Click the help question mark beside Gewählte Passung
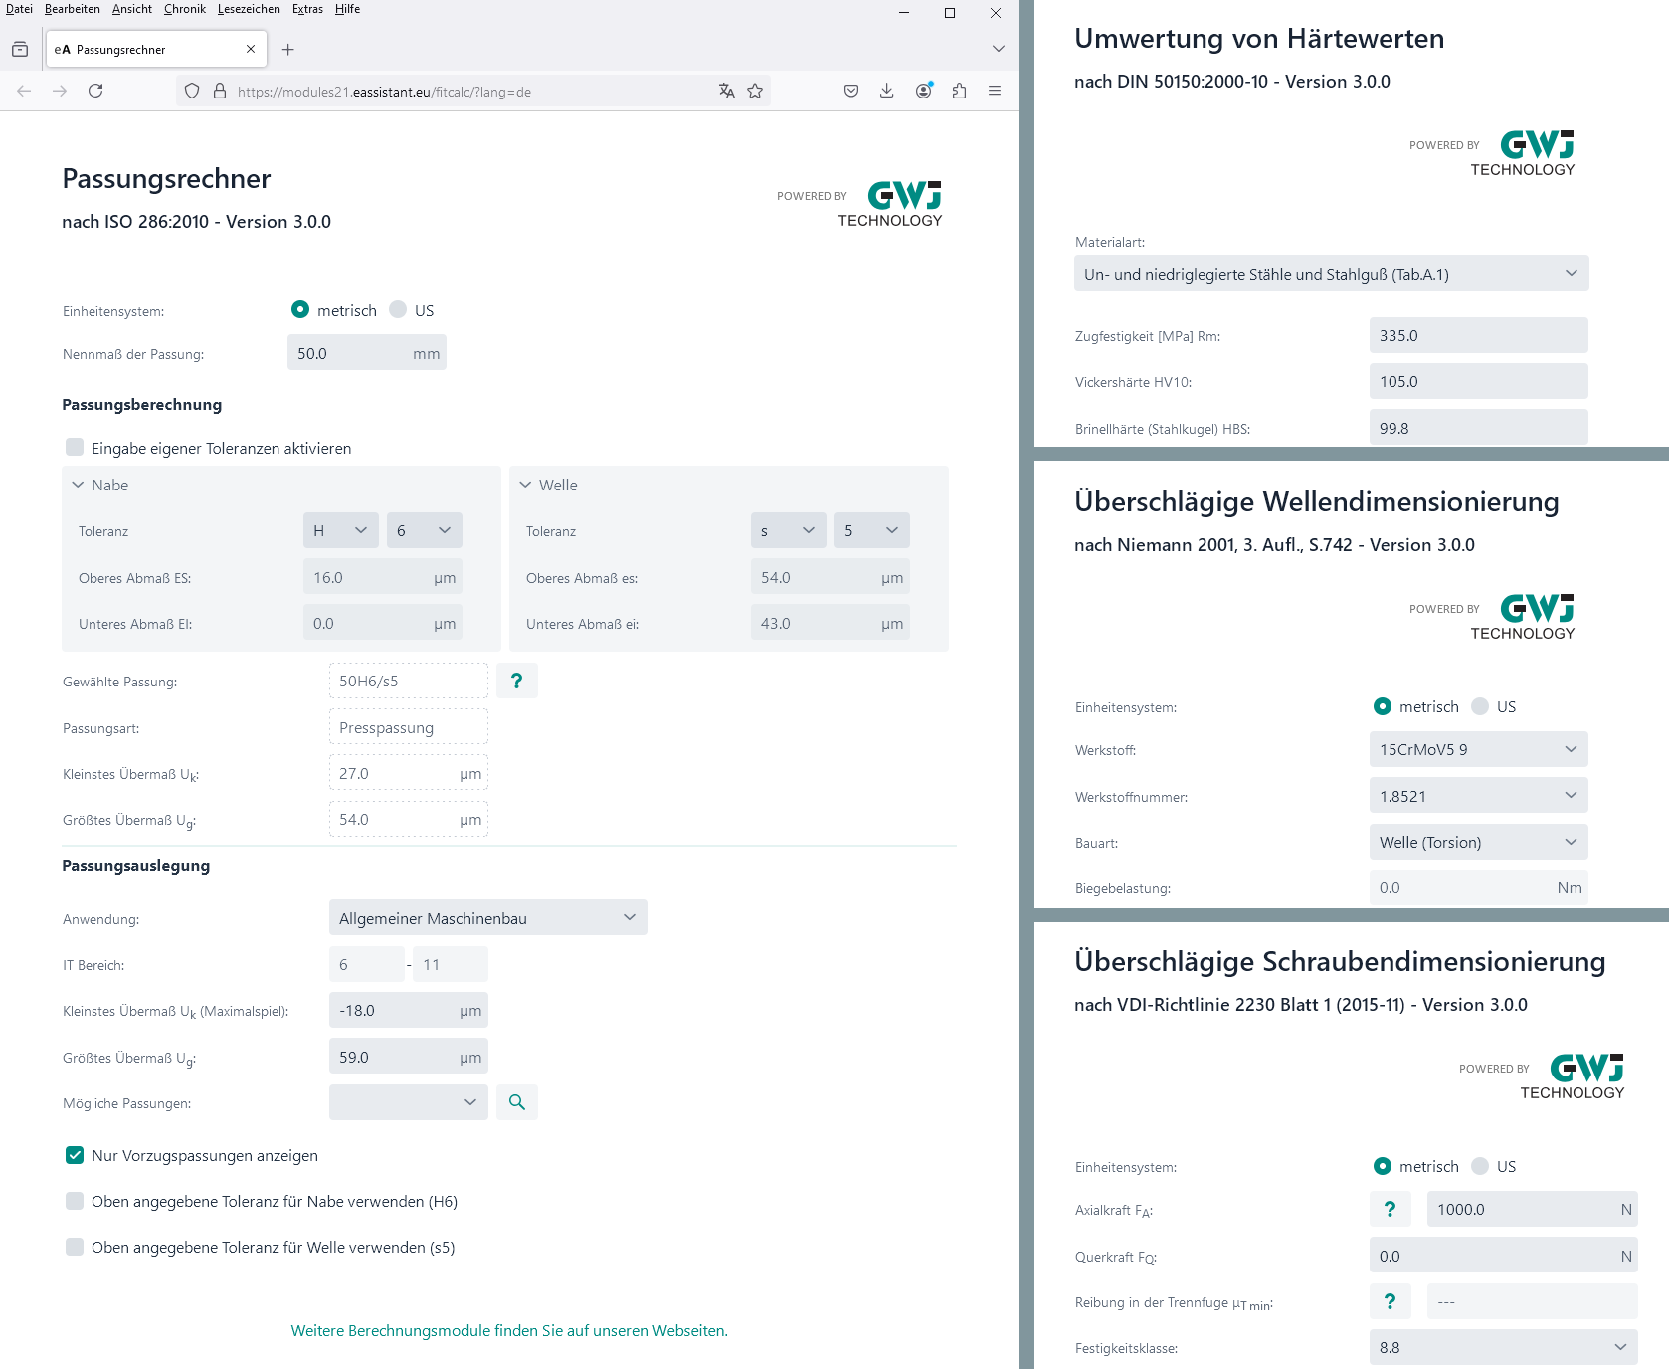The height and width of the screenshot is (1369, 1669). (516, 681)
